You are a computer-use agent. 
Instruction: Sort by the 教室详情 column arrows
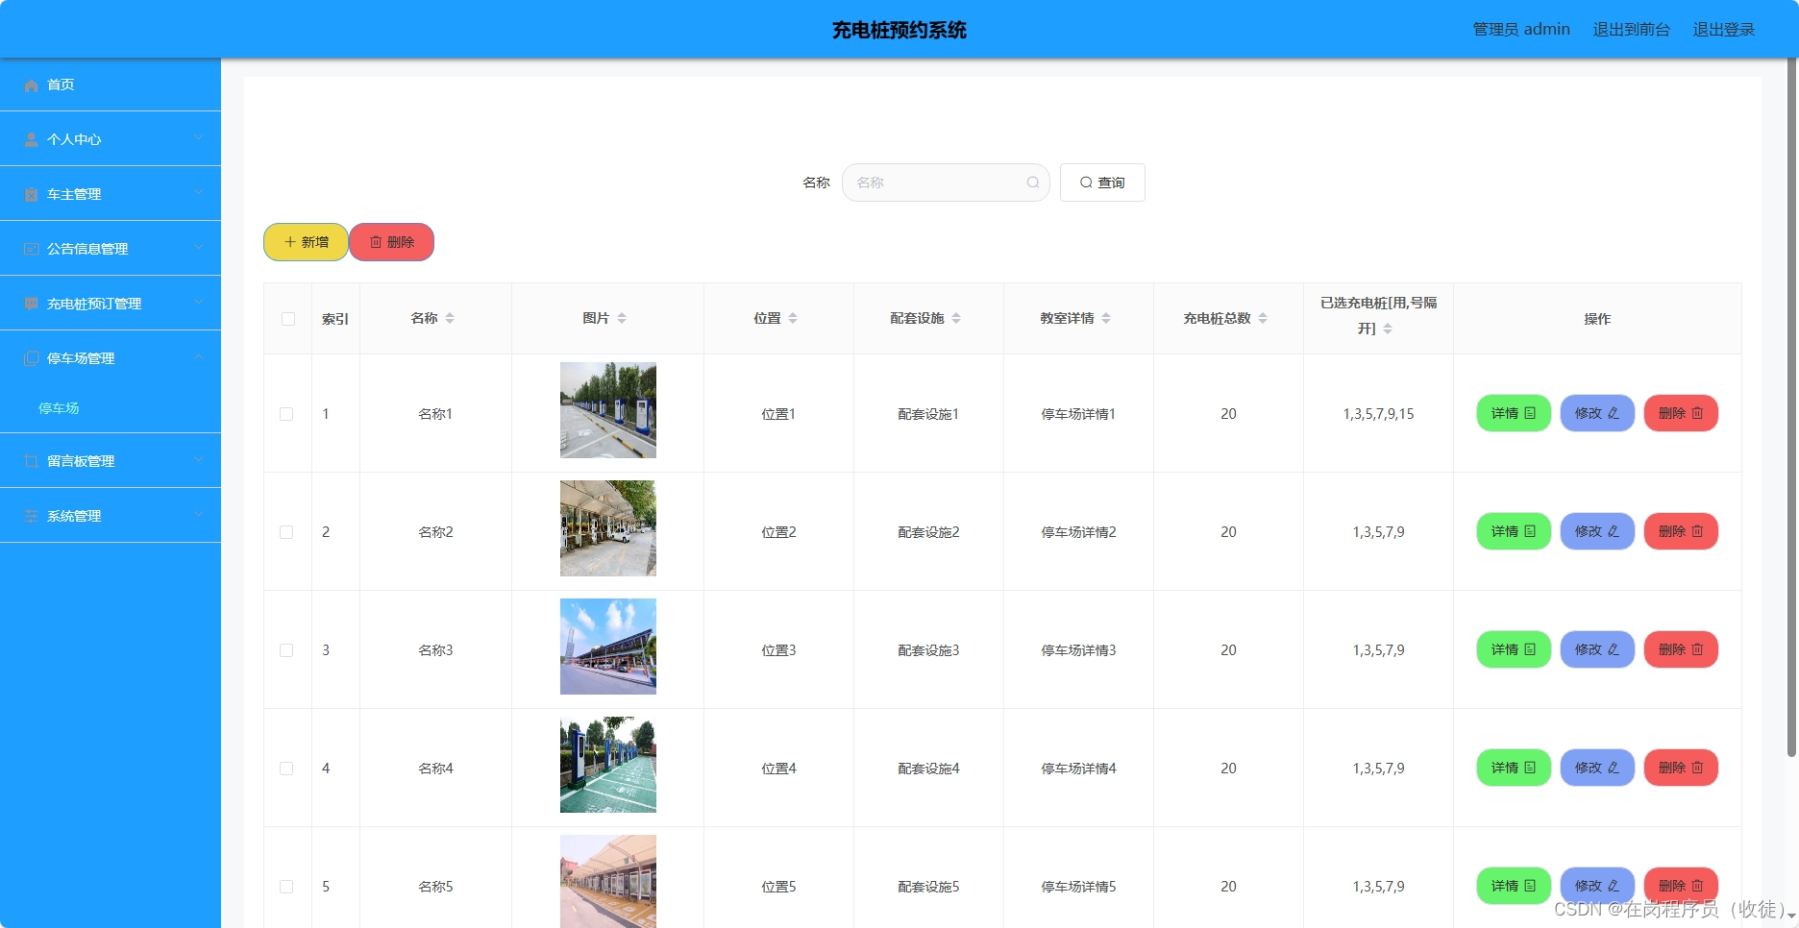1106,318
